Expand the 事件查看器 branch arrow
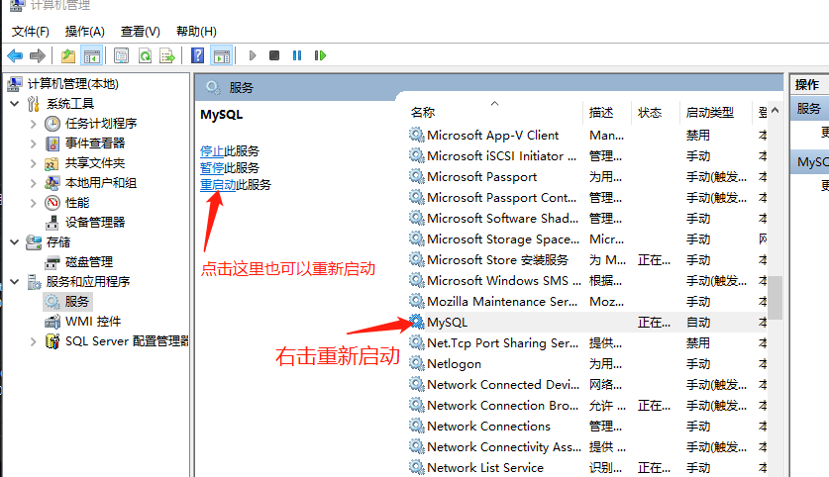 pyautogui.click(x=33, y=143)
